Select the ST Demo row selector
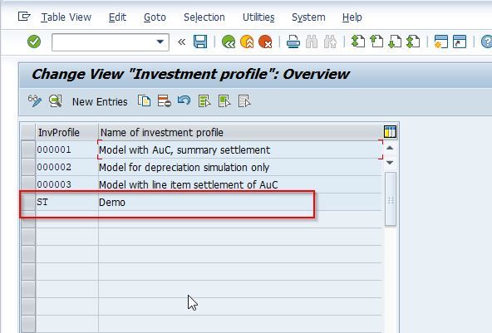The height and width of the screenshot is (333, 492). [x=28, y=202]
